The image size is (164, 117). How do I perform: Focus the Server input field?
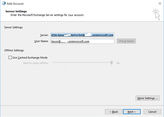point(83,35)
